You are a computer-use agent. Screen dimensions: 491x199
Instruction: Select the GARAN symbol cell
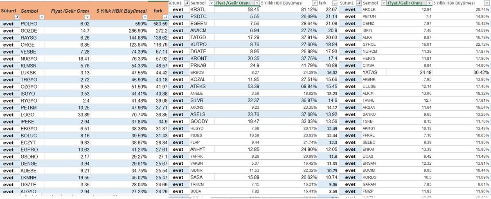coord(374,184)
